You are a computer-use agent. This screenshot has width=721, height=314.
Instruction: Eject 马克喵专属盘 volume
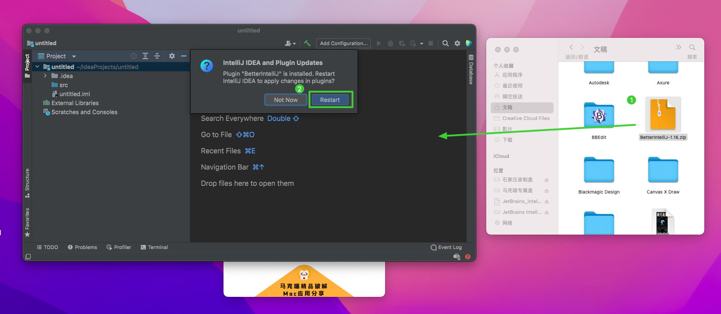(x=546, y=190)
